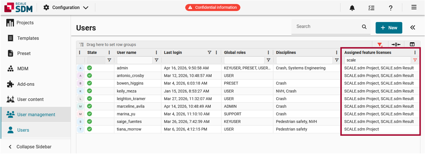Collapse right panel with double chevron

click(413, 28)
